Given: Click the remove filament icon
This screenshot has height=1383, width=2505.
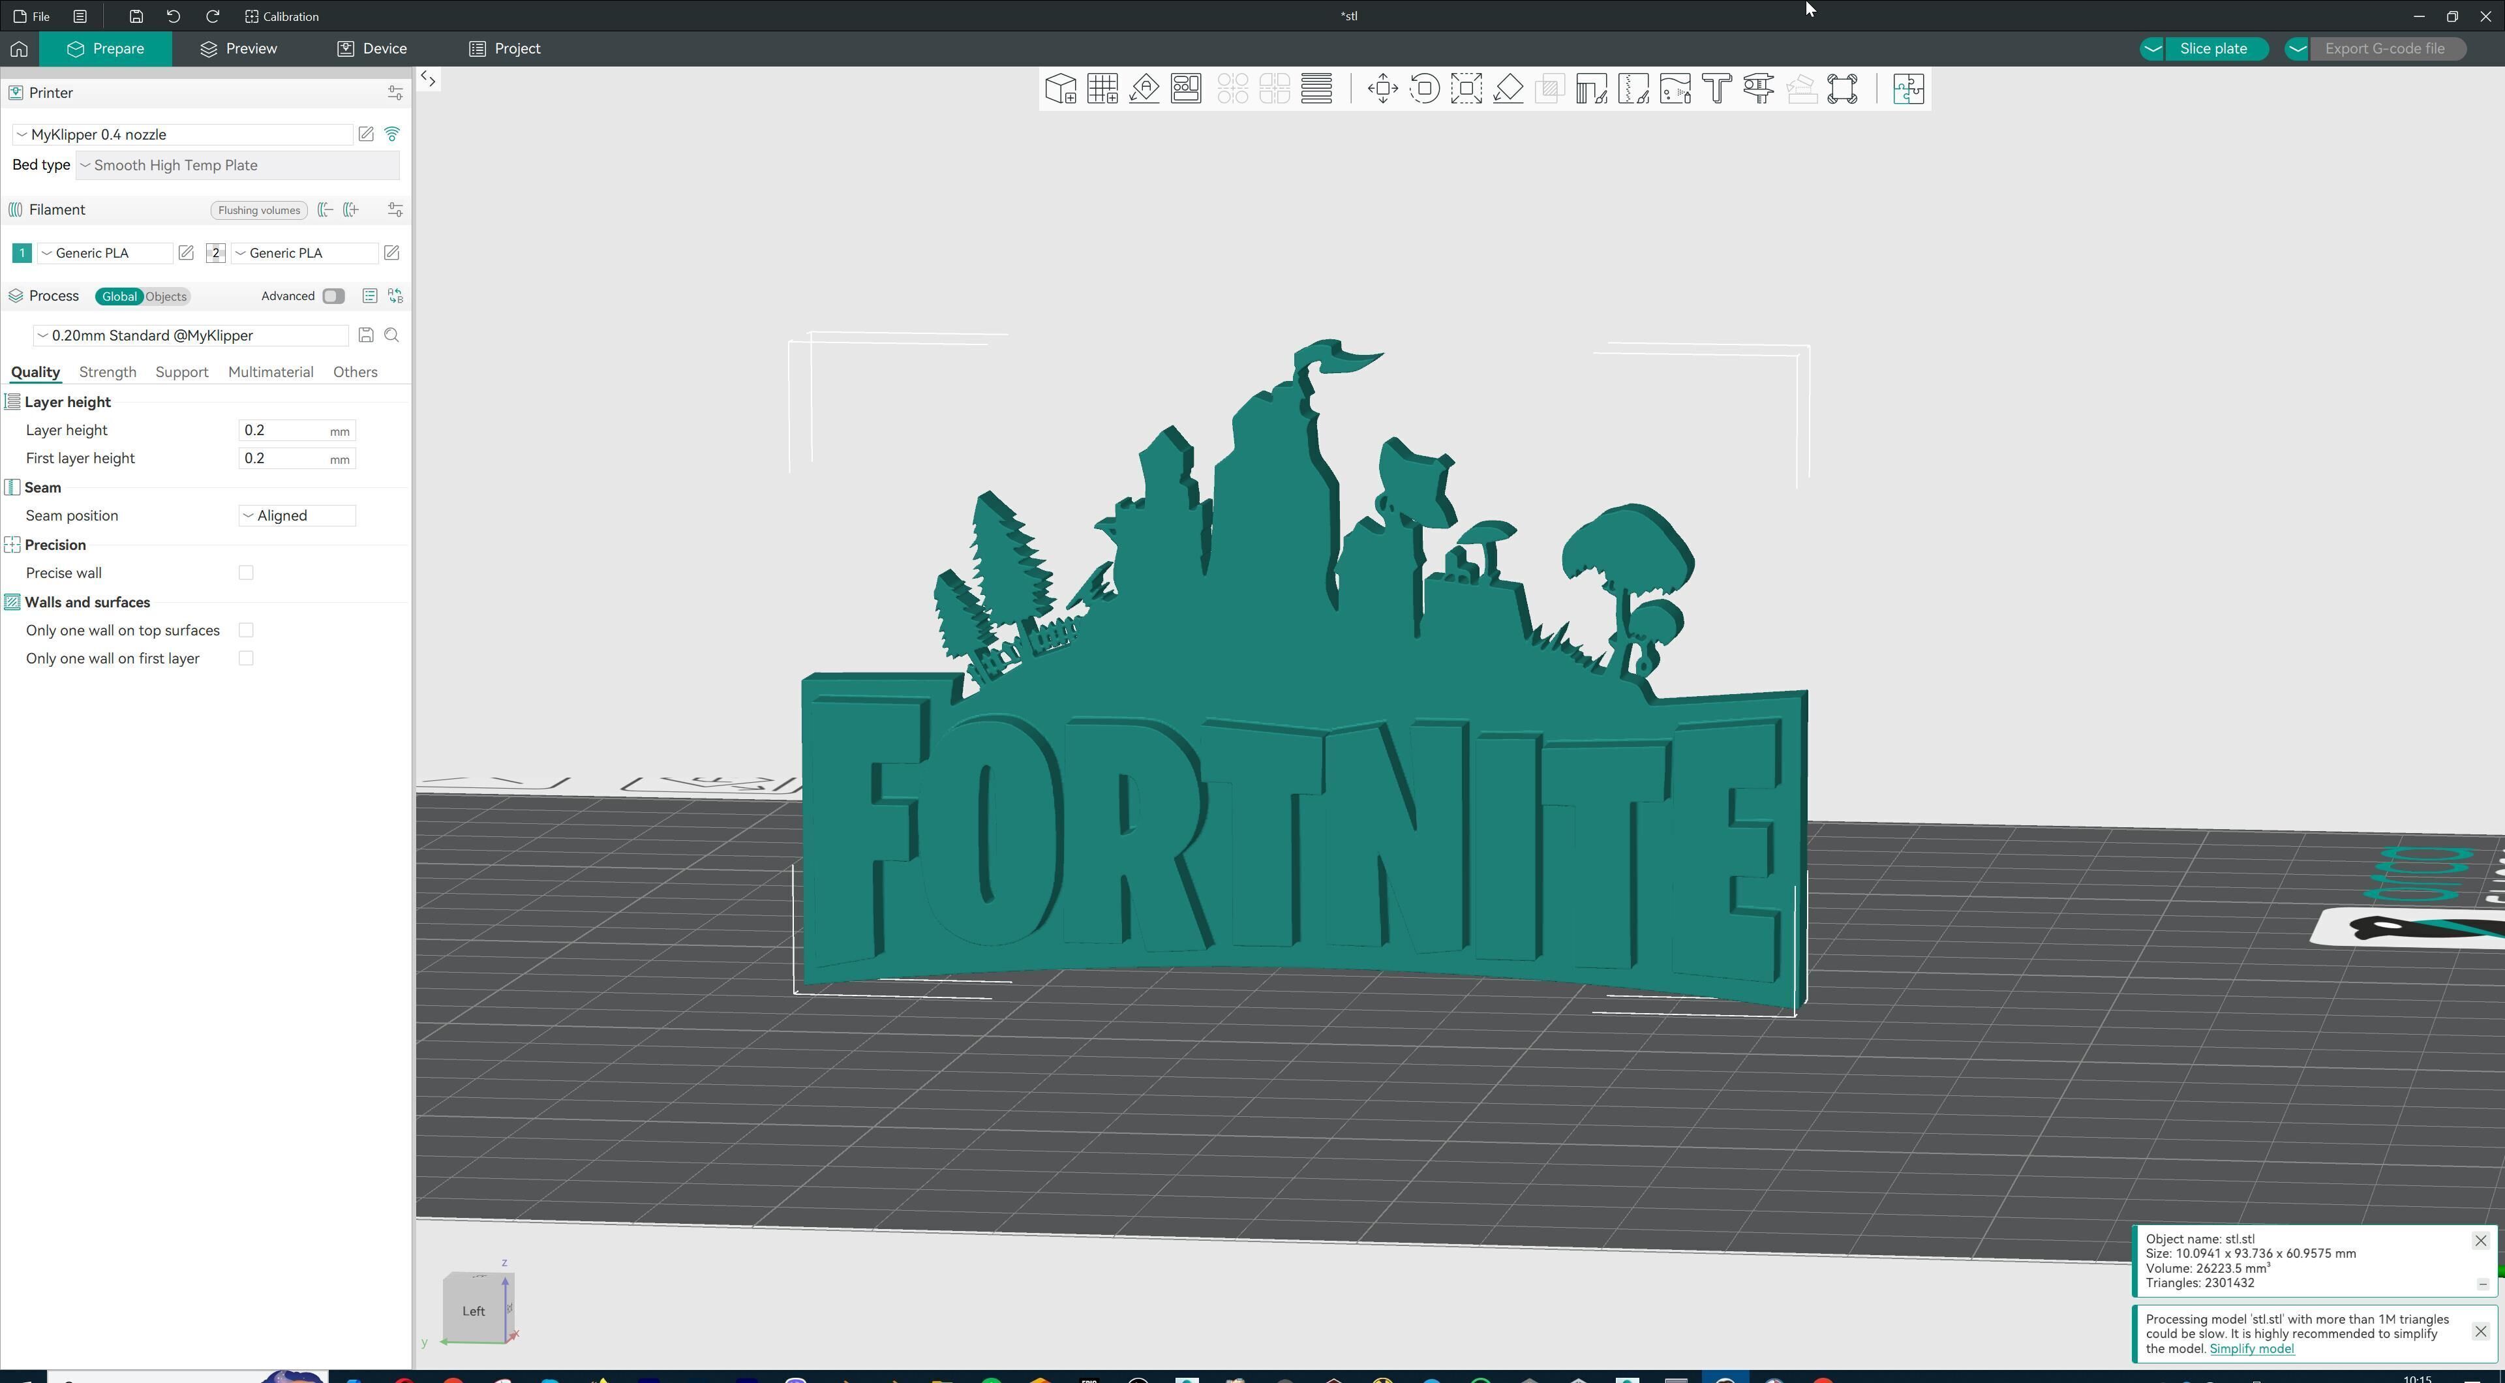Looking at the screenshot, I should (326, 210).
